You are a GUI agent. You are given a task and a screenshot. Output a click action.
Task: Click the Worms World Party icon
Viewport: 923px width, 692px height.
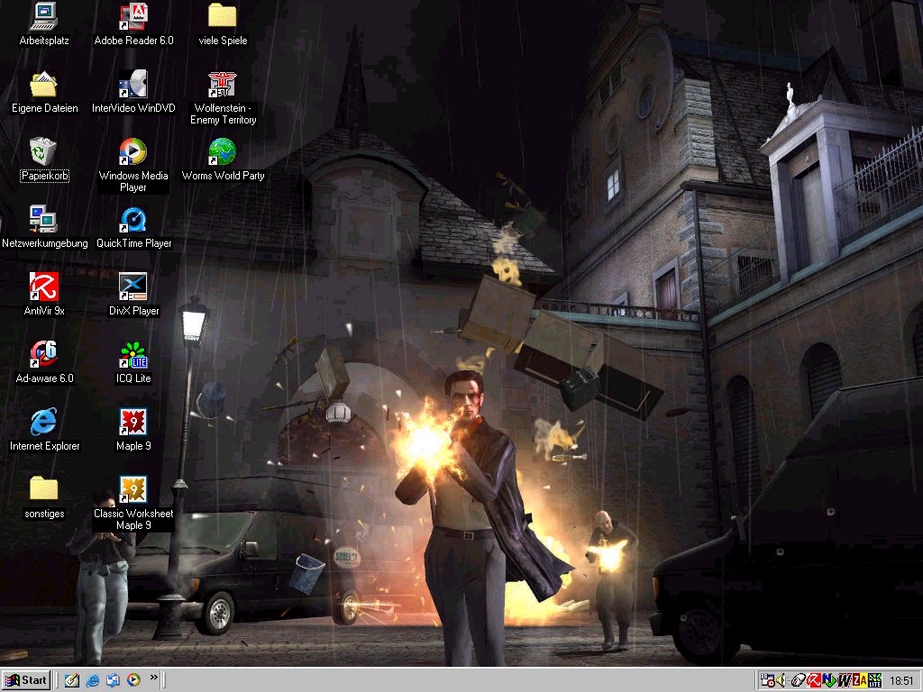point(223,151)
